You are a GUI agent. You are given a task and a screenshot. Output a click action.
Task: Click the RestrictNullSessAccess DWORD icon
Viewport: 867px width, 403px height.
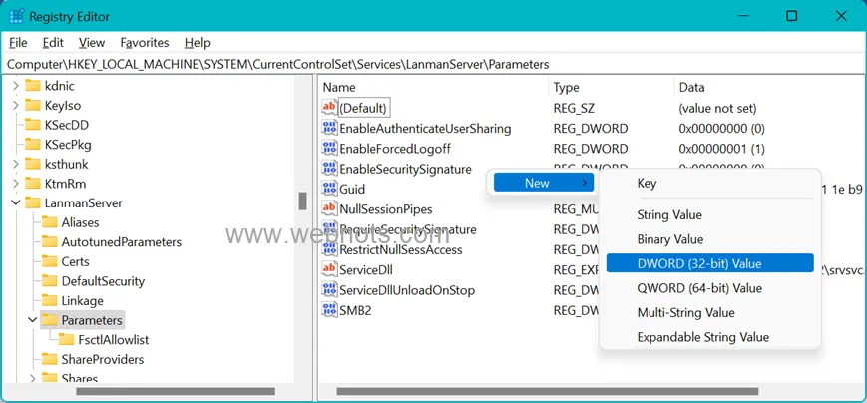tap(329, 249)
